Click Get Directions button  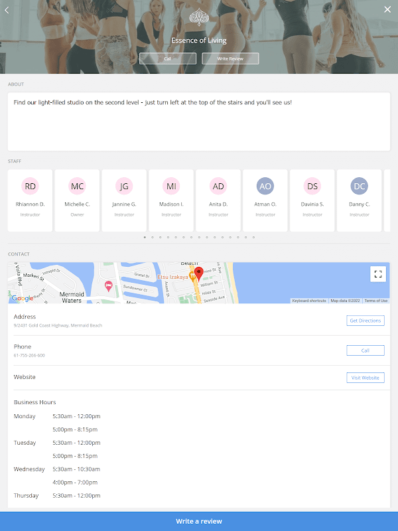(x=365, y=321)
